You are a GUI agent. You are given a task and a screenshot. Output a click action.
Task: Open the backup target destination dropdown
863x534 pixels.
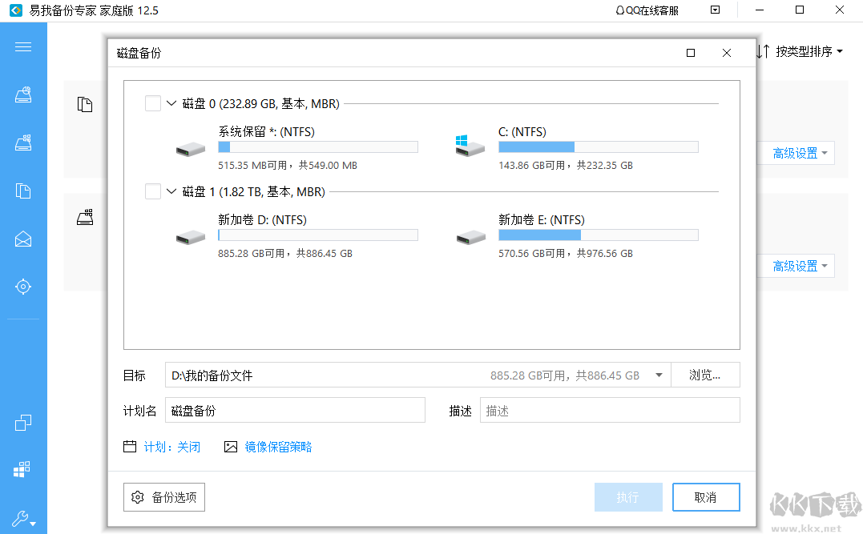coord(659,374)
